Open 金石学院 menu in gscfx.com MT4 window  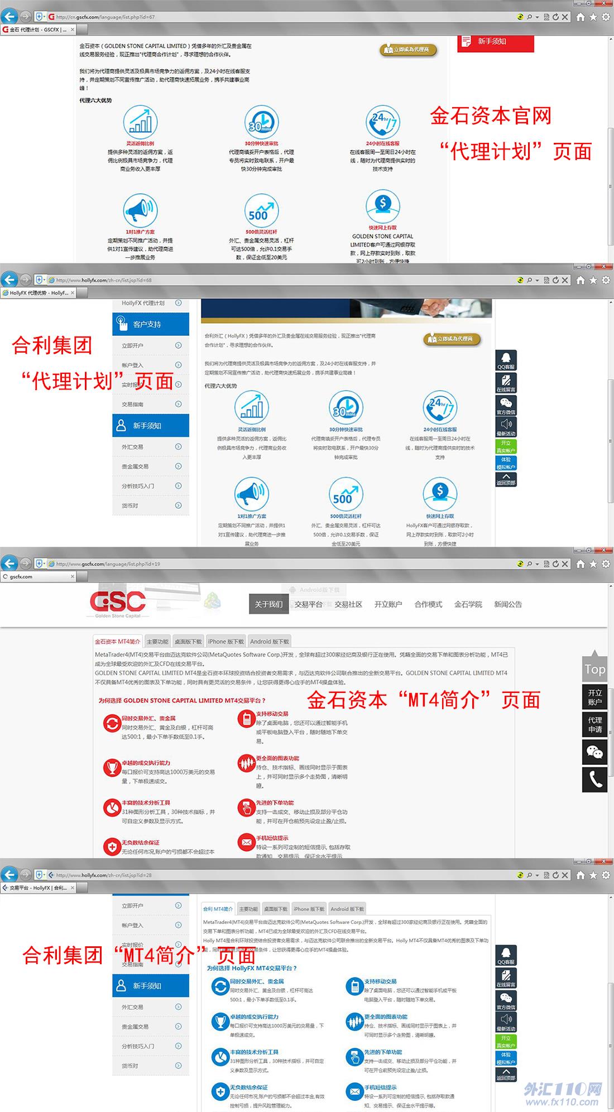[468, 604]
